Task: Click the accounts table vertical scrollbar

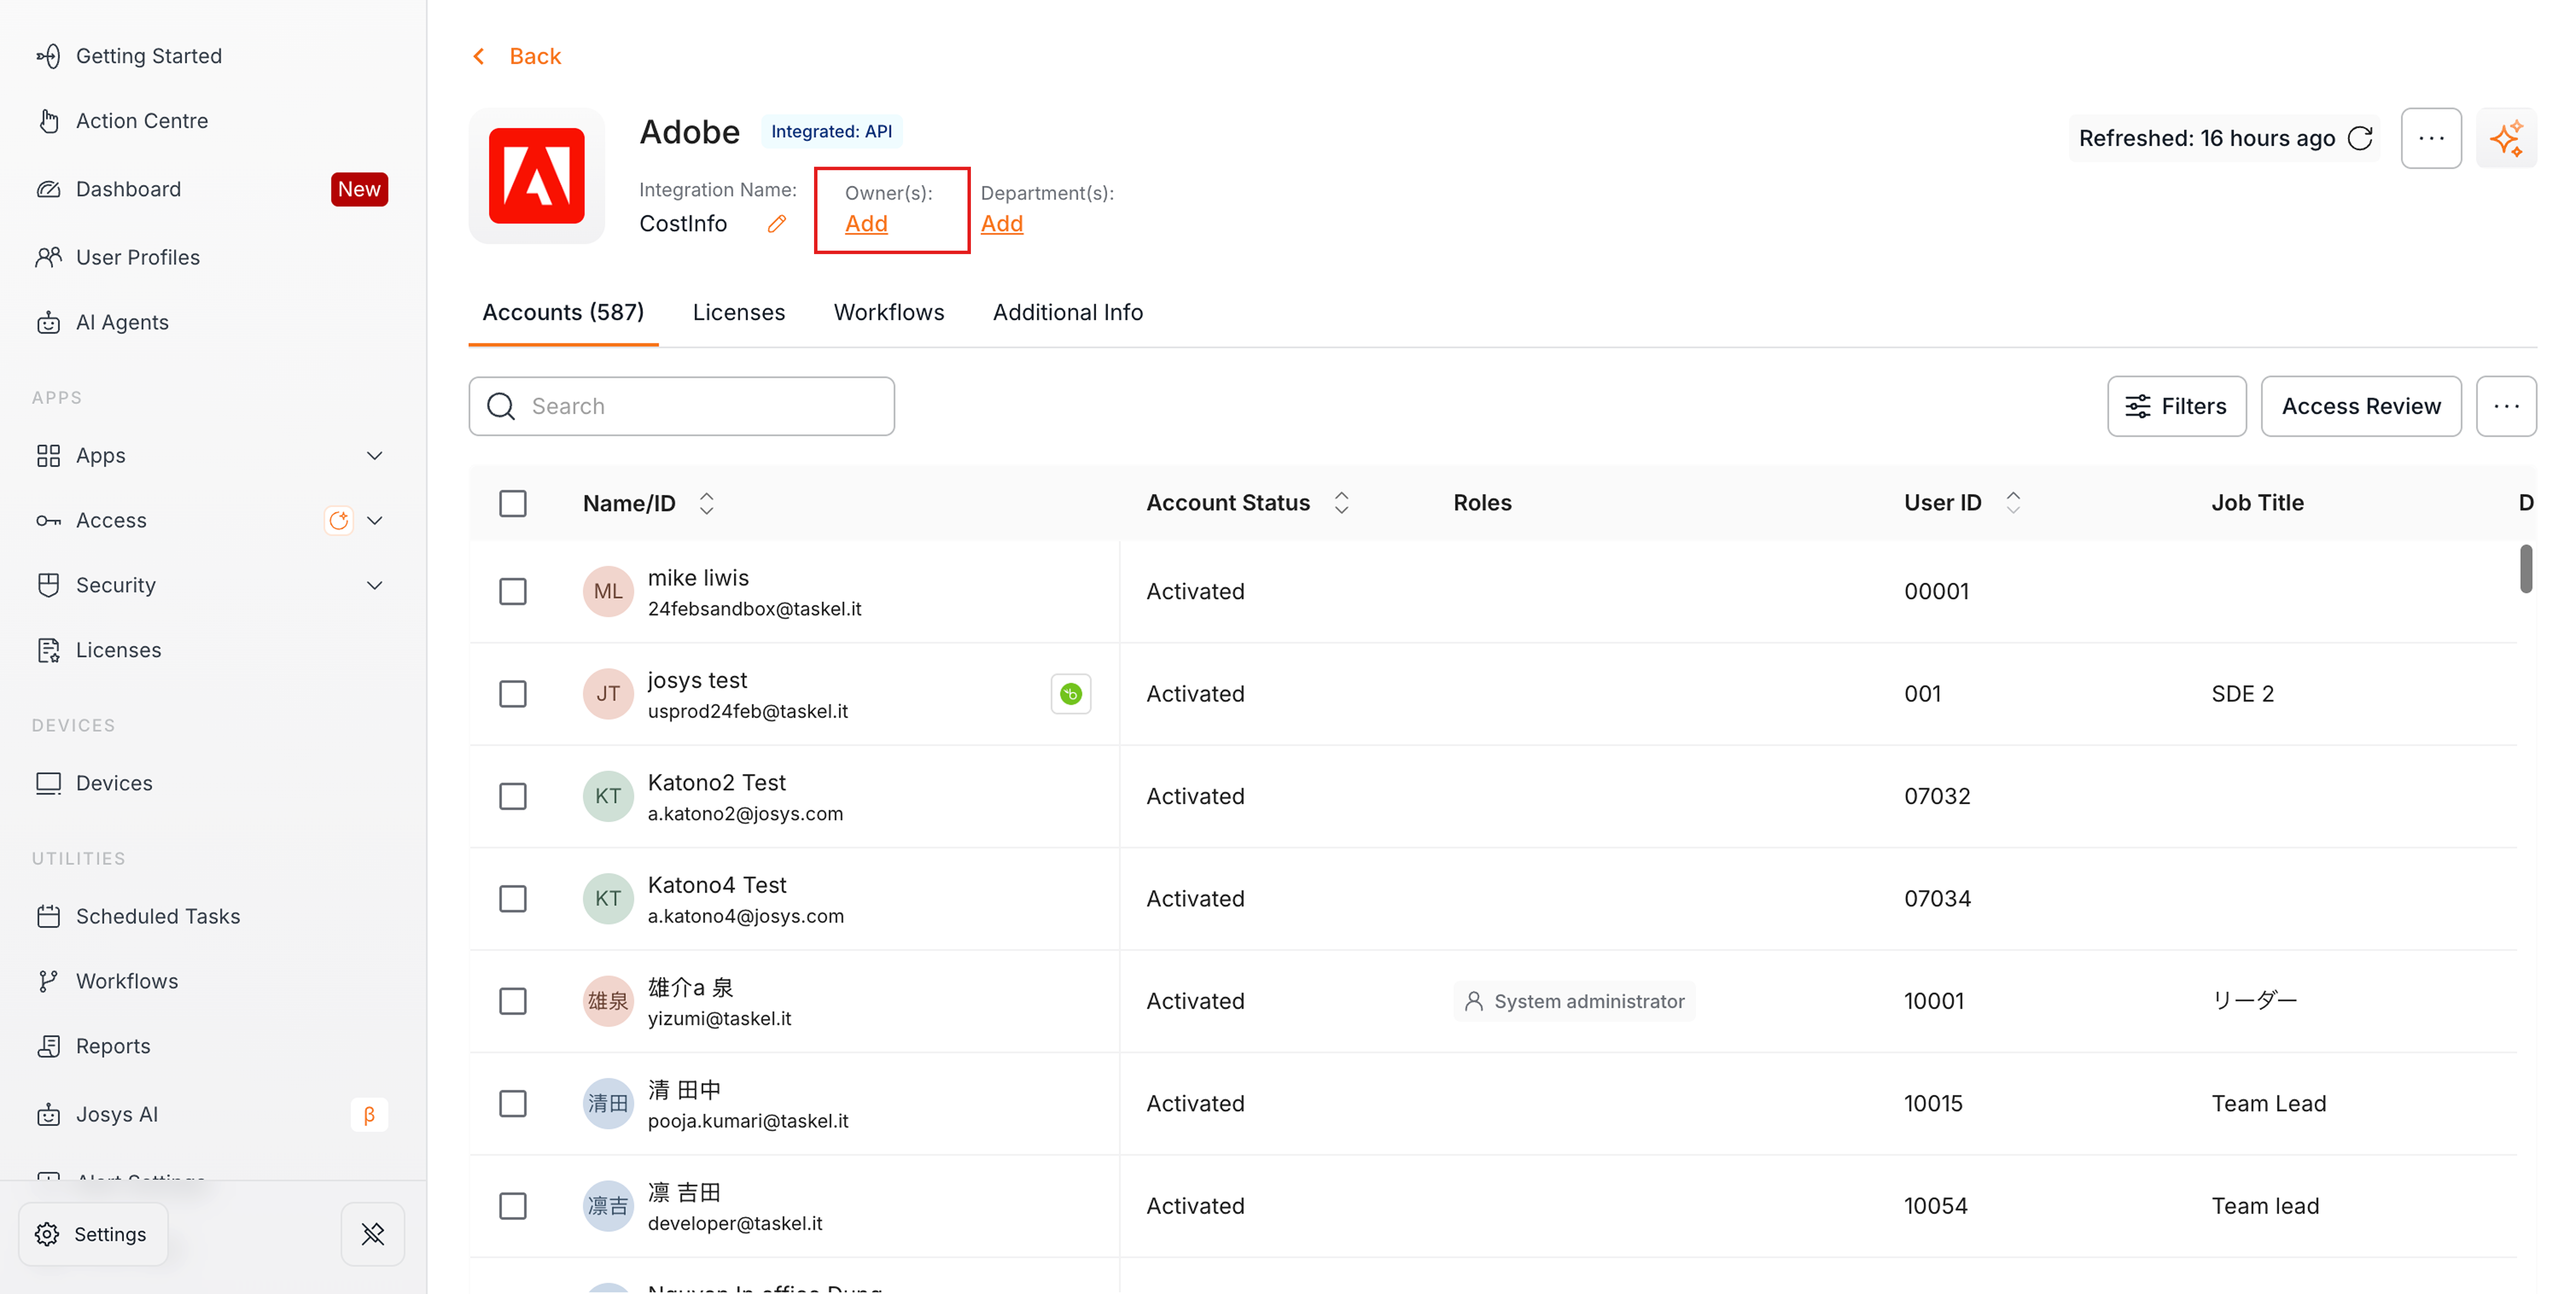Action: [2526, 568]
